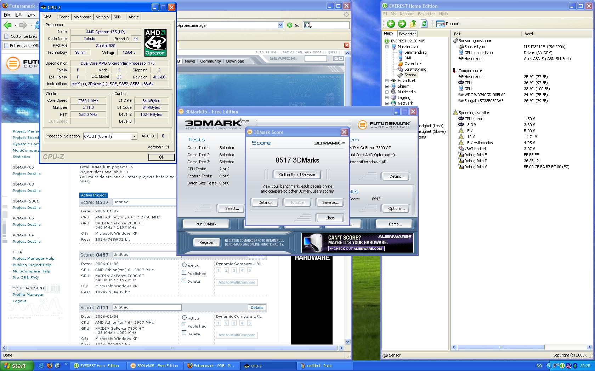The height and width of the screenshot is (371, 595).
Task: Click the Windows start button
Action: [x=17, y=366]
